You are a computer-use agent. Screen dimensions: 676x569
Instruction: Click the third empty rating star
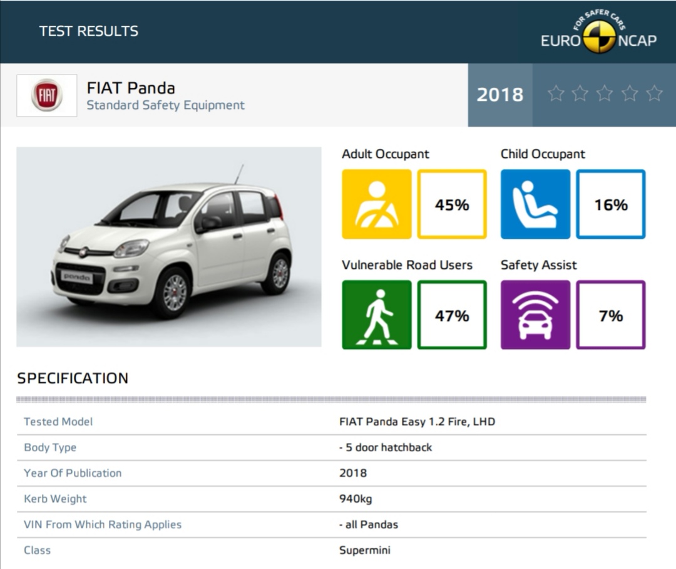(x=605, y=93)
